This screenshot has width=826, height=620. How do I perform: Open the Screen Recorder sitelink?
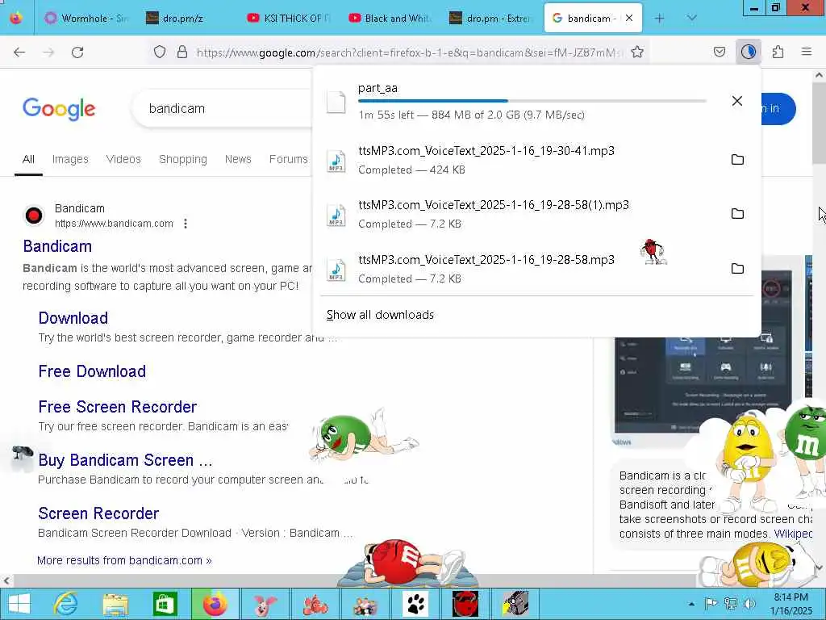[x=98, y=513]
